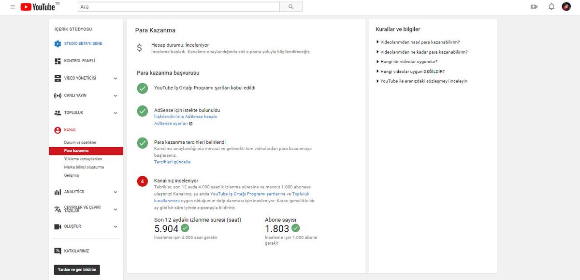This screenshot has height=280, width=580.
Task: Click the translation icon beside Çeviriler
Action: [x=58, y=209]
